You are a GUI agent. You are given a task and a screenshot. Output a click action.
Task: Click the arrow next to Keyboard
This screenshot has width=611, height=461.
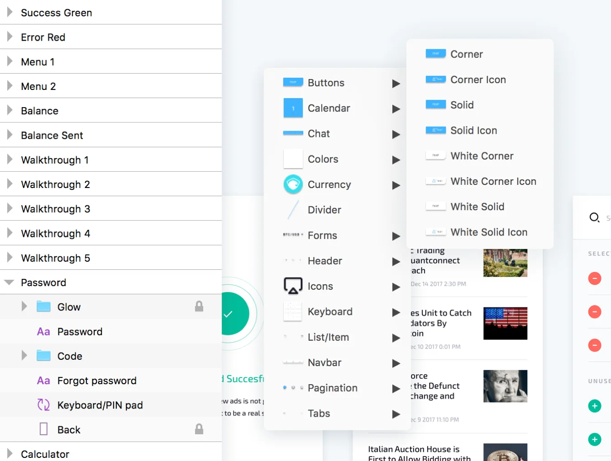[x=396, y=312]
